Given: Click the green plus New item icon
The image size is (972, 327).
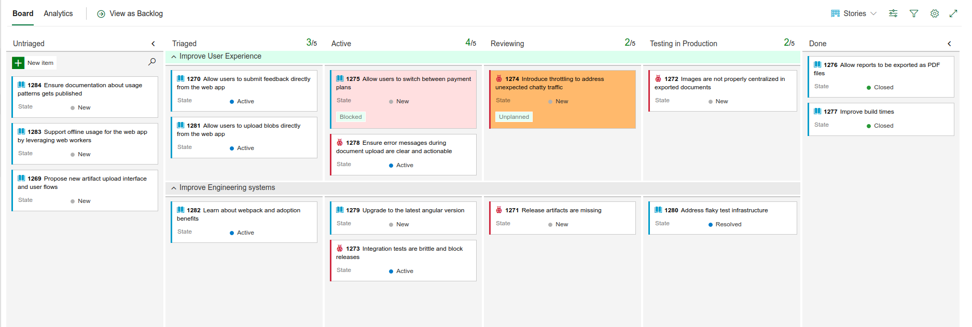Looking at the screenshot, I should (18, 63).
